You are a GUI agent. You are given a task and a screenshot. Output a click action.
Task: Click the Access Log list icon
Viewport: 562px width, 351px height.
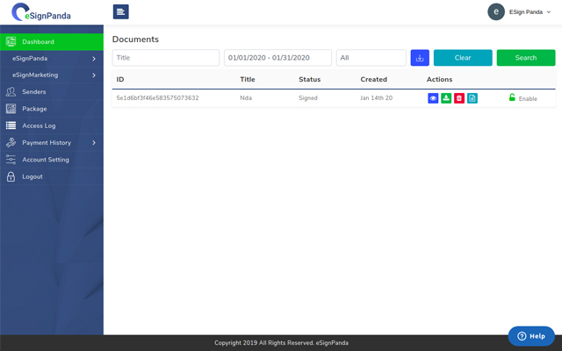pos(11,125)
